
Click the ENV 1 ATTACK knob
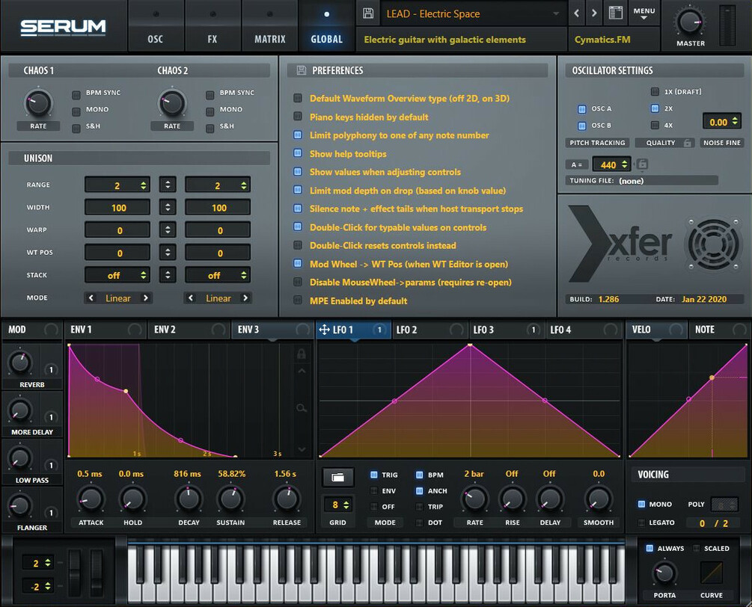pyautogui.click(x=90, y=499)
